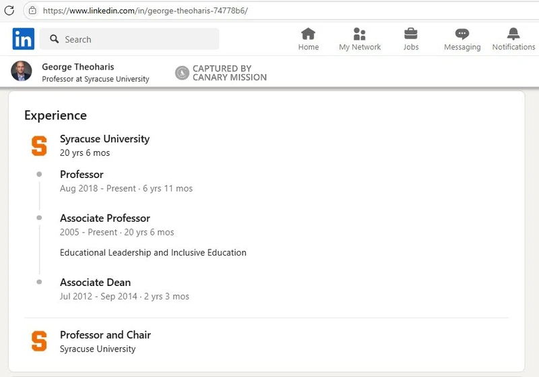The image size is (539, 377).
Task: Select the Professor and Chair position
Action: pyautogui.click(x=105, y=335)
